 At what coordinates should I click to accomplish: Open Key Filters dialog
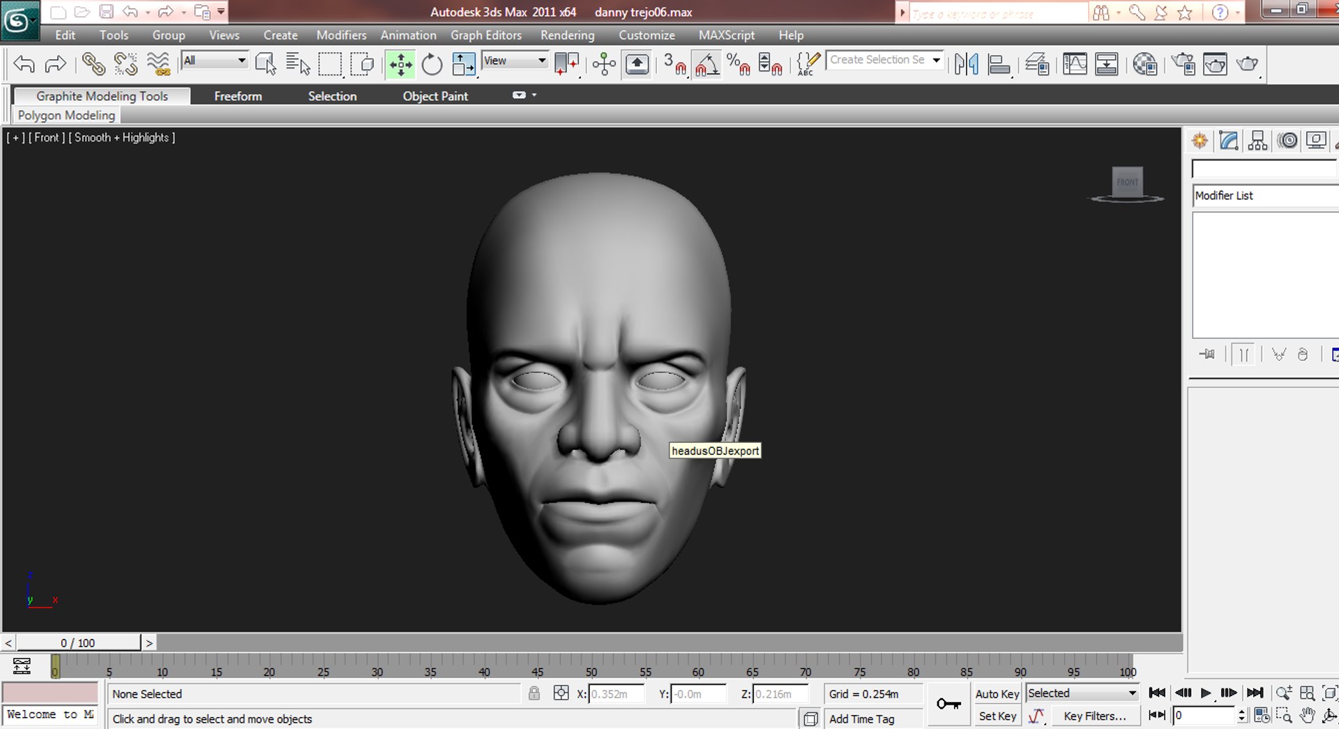coord(1094,716)
